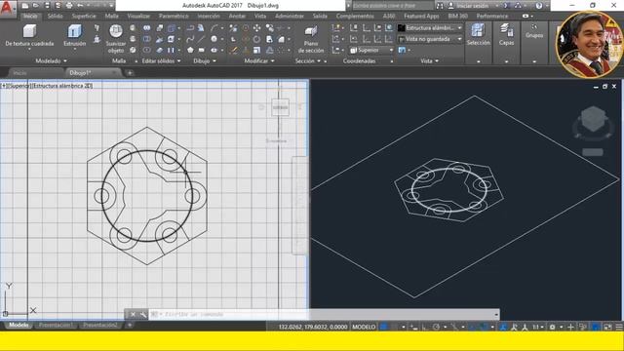Click the Superior viewport view label
The height and width of the screenshot is (351, 624).
(19, 86)
